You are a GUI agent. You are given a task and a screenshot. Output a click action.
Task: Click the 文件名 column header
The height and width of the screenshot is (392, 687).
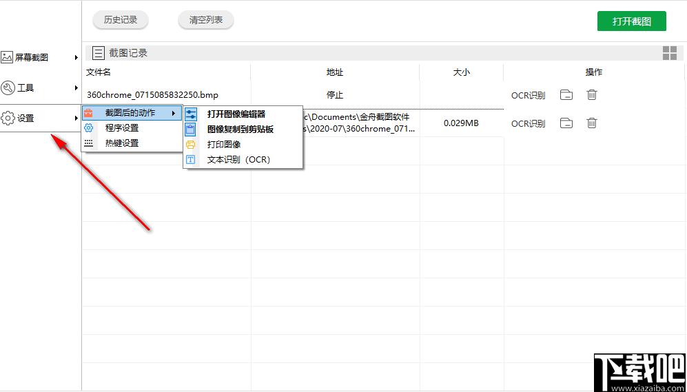pos(99,72)
